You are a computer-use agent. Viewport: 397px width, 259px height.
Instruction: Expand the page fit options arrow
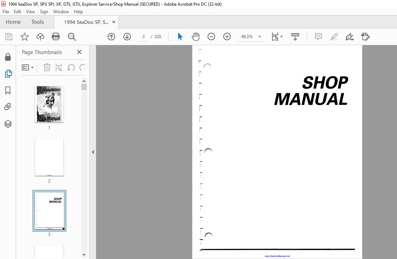282,37
